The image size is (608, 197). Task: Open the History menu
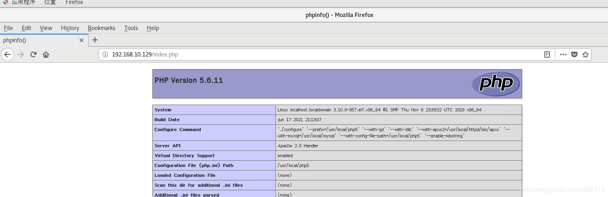click(x=70, y=28)
